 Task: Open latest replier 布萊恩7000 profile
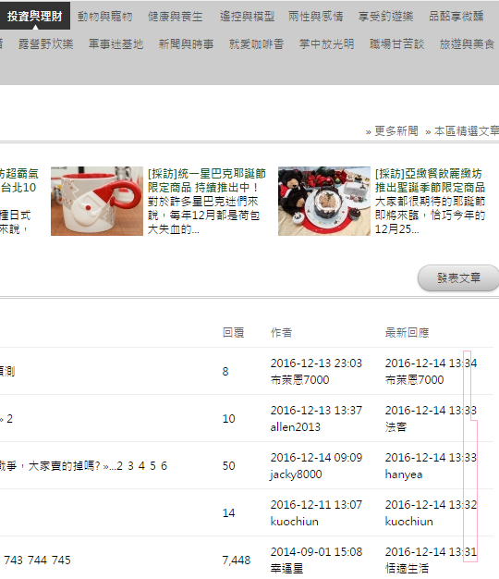(x=415, y=379)
